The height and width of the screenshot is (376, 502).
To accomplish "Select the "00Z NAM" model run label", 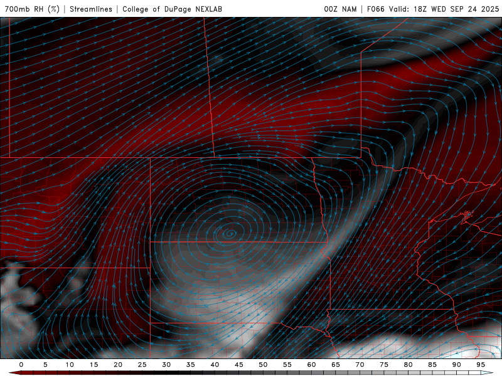I will (340, 9).
